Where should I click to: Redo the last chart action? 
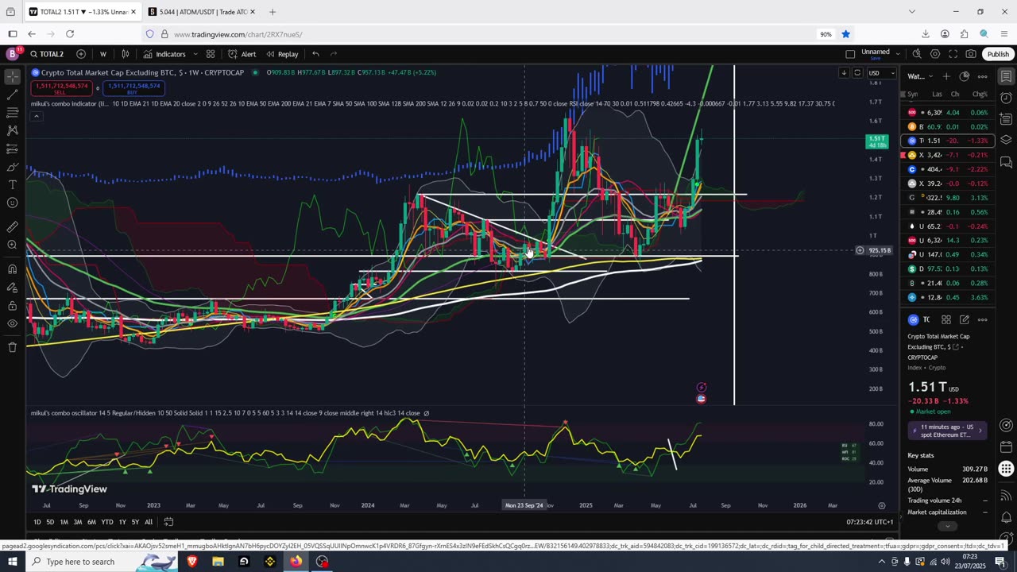(x=334, y=54)
